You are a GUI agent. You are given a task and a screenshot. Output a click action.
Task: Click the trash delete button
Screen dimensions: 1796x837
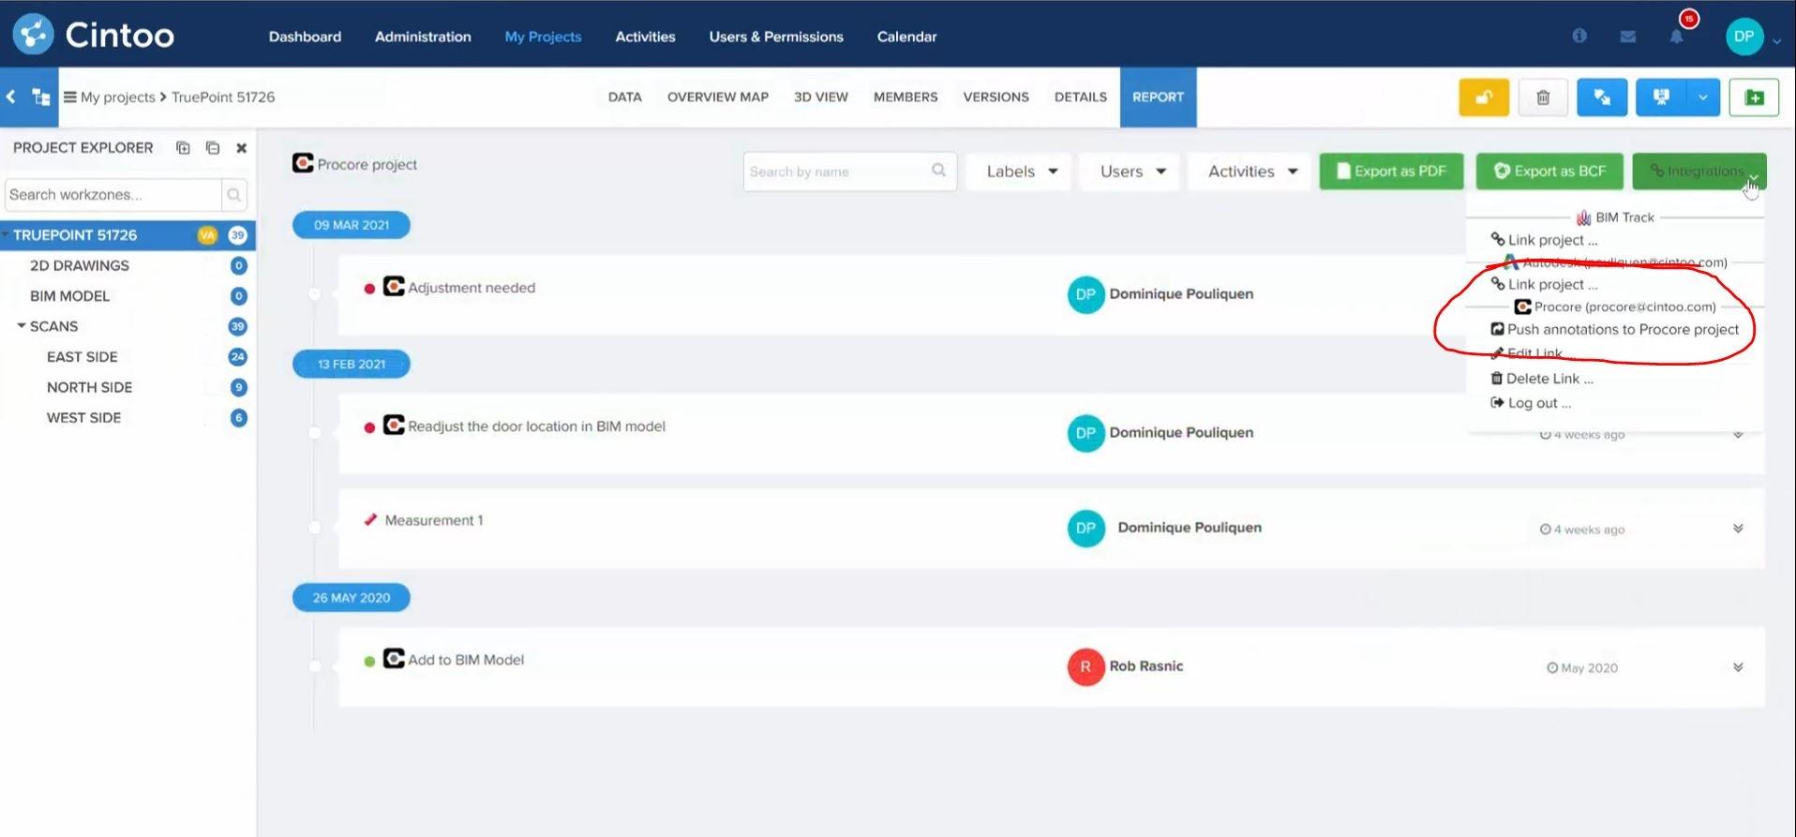tap(1543, 97)
